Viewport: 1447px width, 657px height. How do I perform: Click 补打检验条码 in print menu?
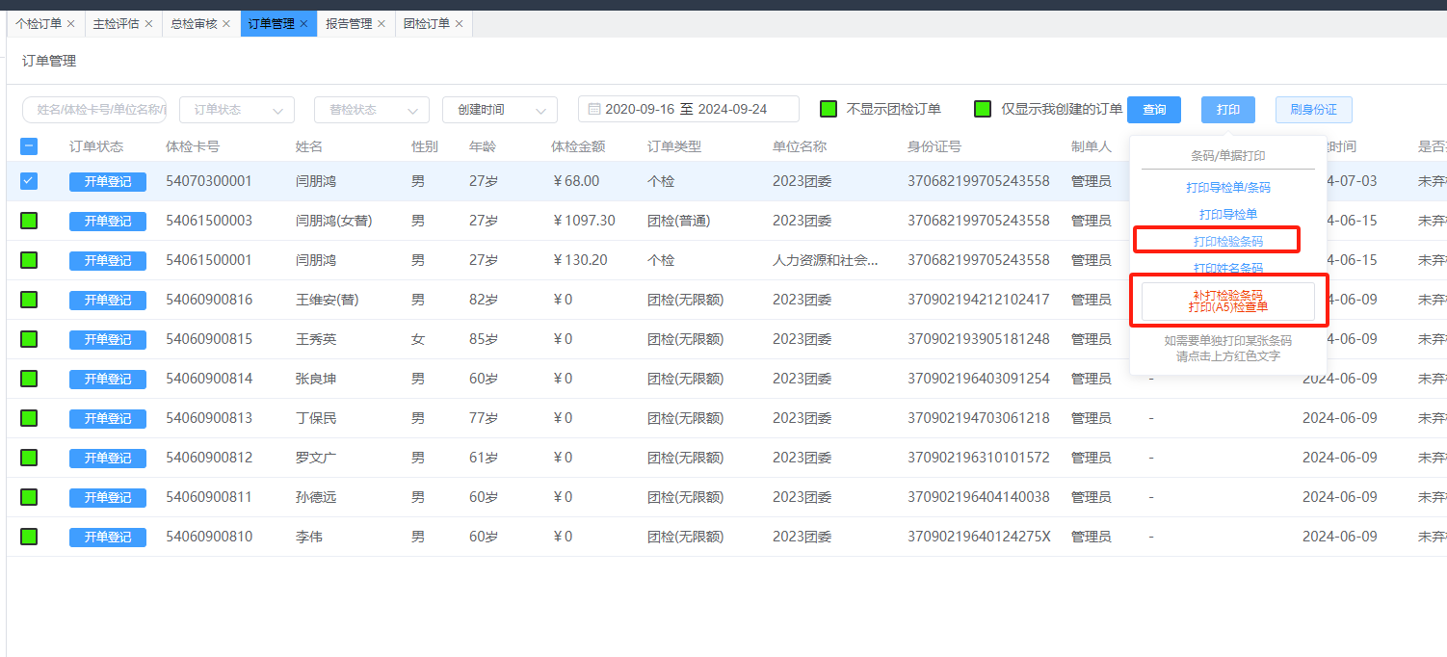pyautogui.click(x=1228, y=295)
